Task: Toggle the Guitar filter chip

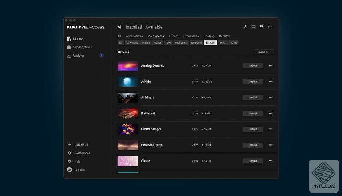Action: point(158,42)
